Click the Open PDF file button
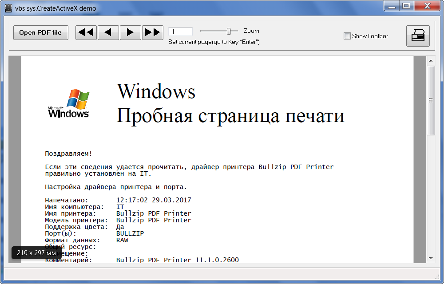The height and width of the screenshot is (284, 444). pos(41,32)
